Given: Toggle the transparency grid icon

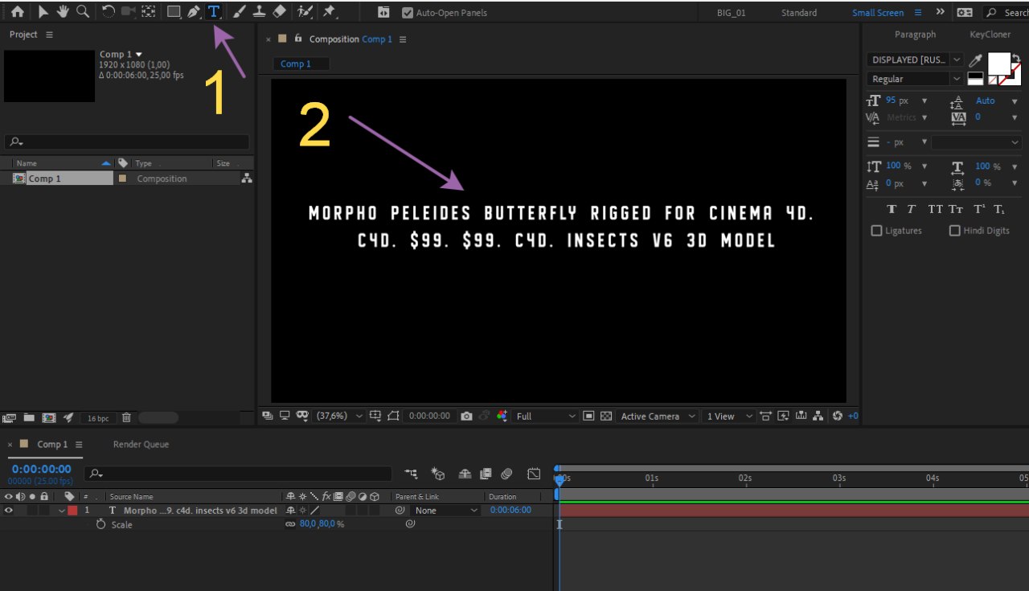Looking at the screenshot, I should click(x=606, y=416).
